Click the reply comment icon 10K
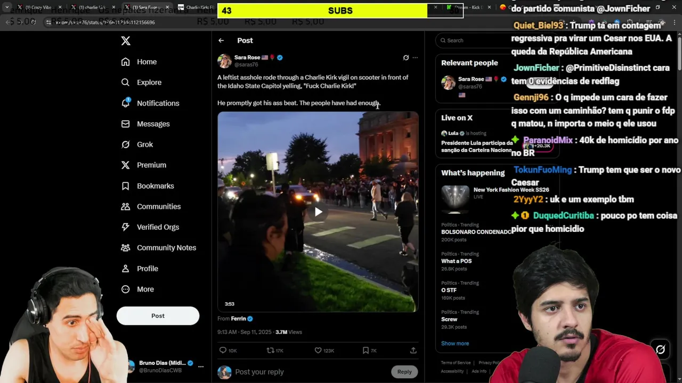 pyautogui.click(x=228, y=351)
